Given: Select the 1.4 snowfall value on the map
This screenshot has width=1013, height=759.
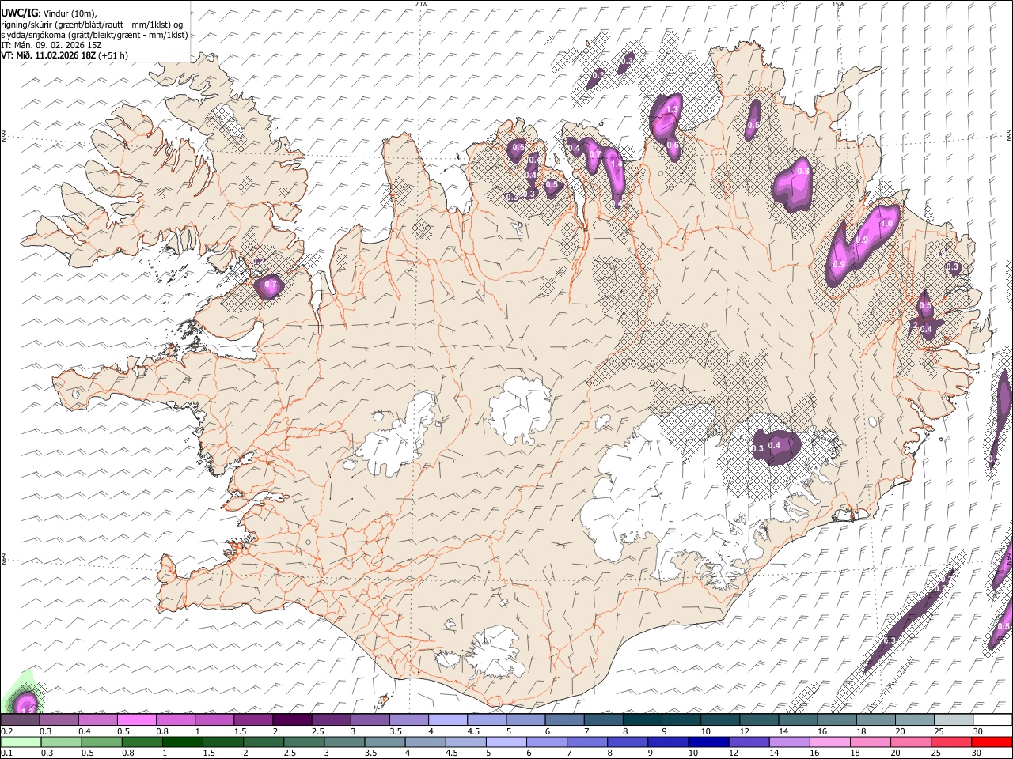Looking at the screenshot, I should (x=617, y=164).
